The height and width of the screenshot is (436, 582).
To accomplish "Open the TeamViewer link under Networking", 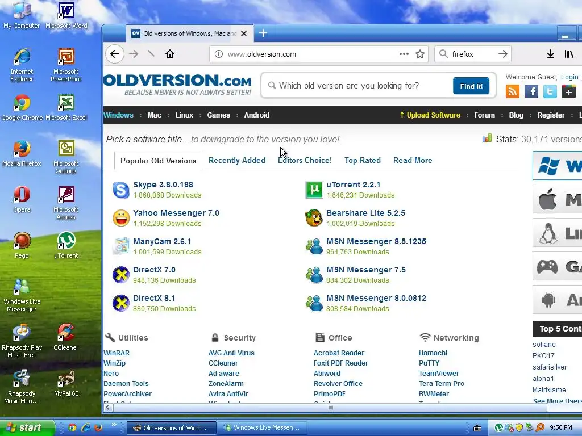I will pyautogui.click(x=439, y=374).
